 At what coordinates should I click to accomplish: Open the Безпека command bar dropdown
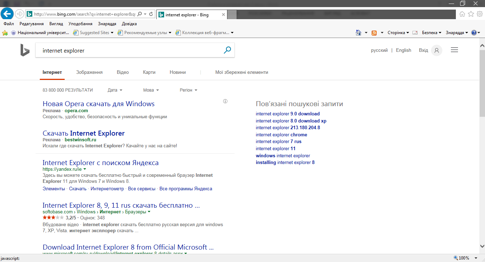pos(432,33)
